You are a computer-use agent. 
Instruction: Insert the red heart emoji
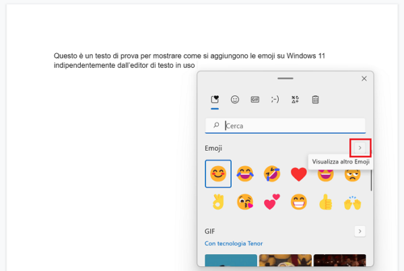298,174
